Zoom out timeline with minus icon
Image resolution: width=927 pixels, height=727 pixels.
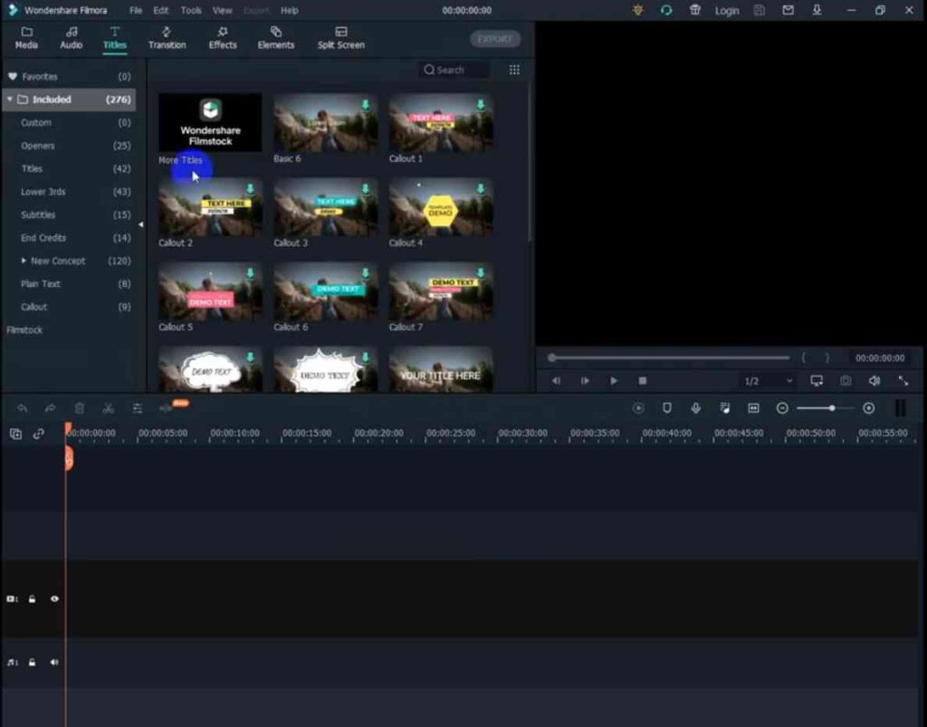point(782,407)
